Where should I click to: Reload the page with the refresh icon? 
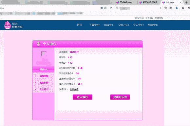coord(111,8)
